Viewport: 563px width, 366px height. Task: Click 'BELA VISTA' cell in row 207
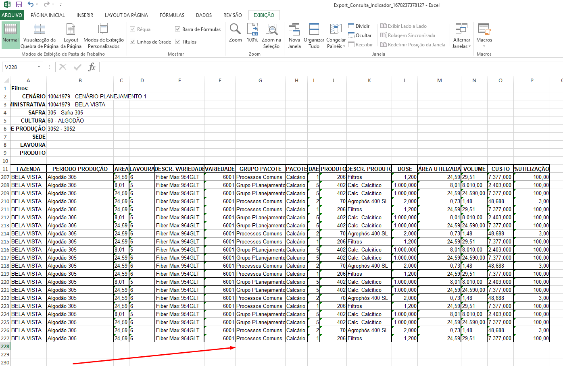tap(28, 177)
